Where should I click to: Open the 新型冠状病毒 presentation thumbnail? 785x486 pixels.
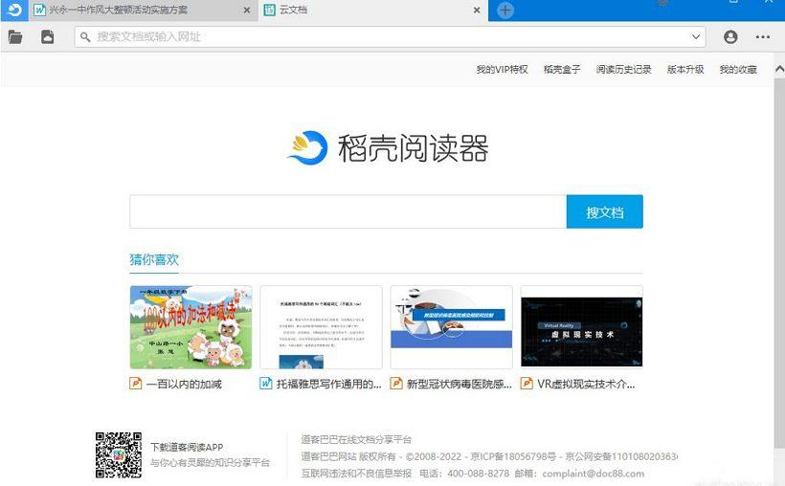(451, 327)
